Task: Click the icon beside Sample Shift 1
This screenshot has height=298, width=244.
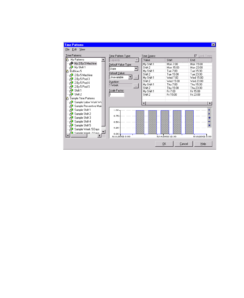Action: 71,110
